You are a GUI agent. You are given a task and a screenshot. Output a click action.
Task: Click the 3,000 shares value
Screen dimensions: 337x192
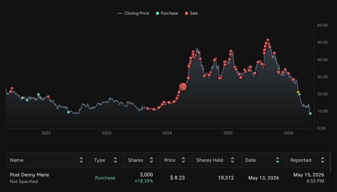click(x=146, y=175)
